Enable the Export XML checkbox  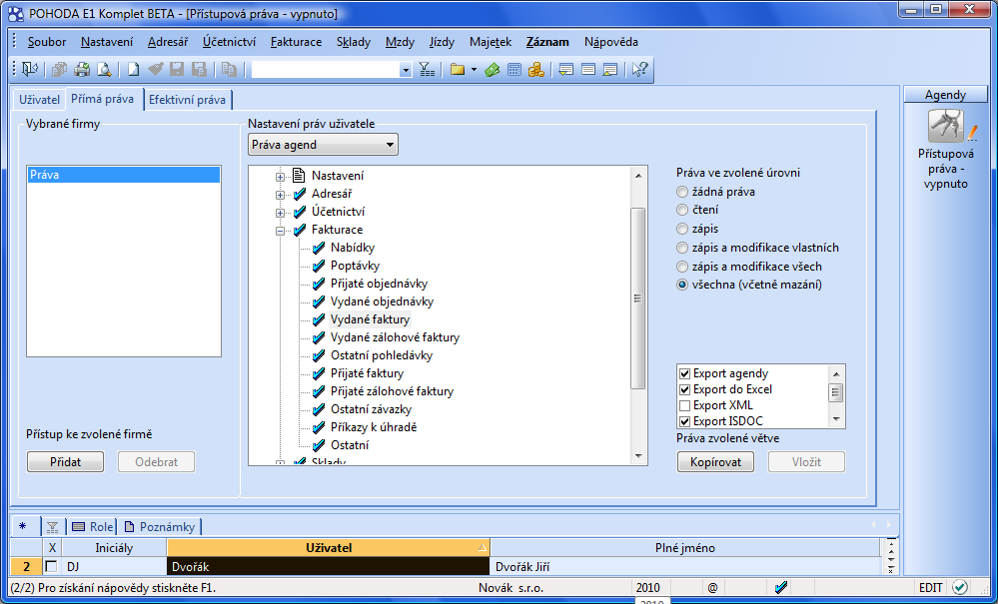click(685, 405)
